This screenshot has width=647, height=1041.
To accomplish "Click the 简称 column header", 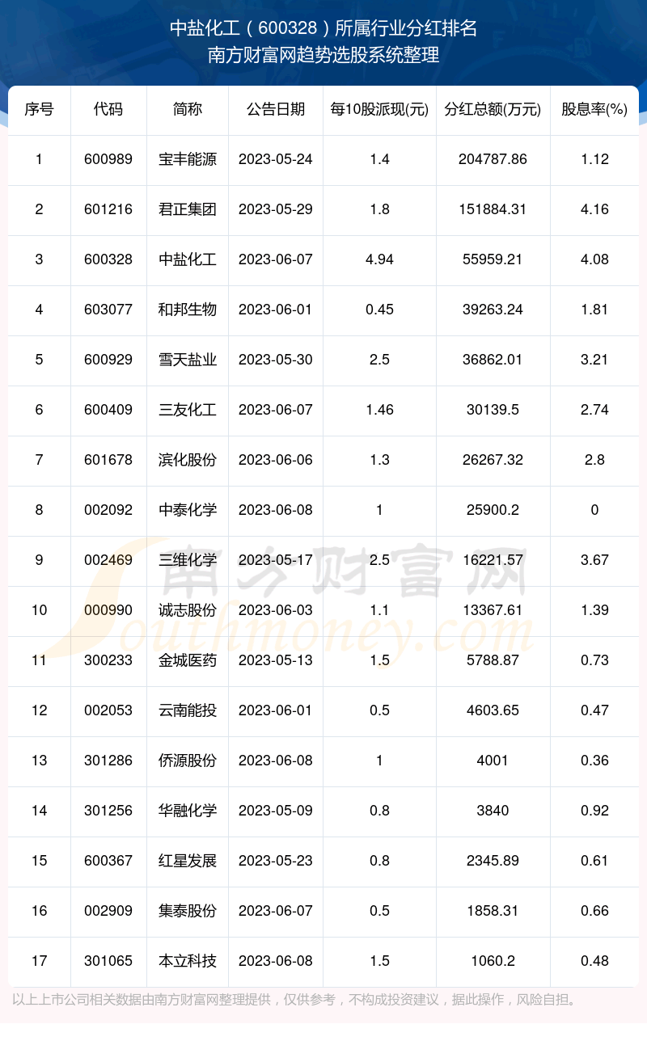I will pos(188,110).
